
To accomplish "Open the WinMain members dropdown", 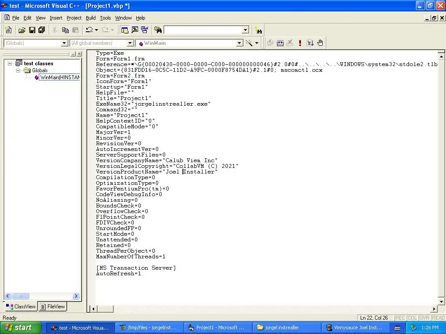I will 240,43.
